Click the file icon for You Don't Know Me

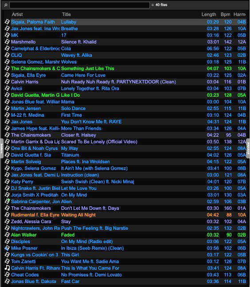[x=7, y=122]
